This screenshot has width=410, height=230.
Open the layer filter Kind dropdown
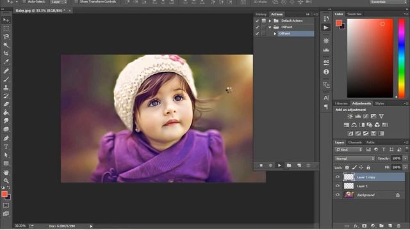pos(348,149)
